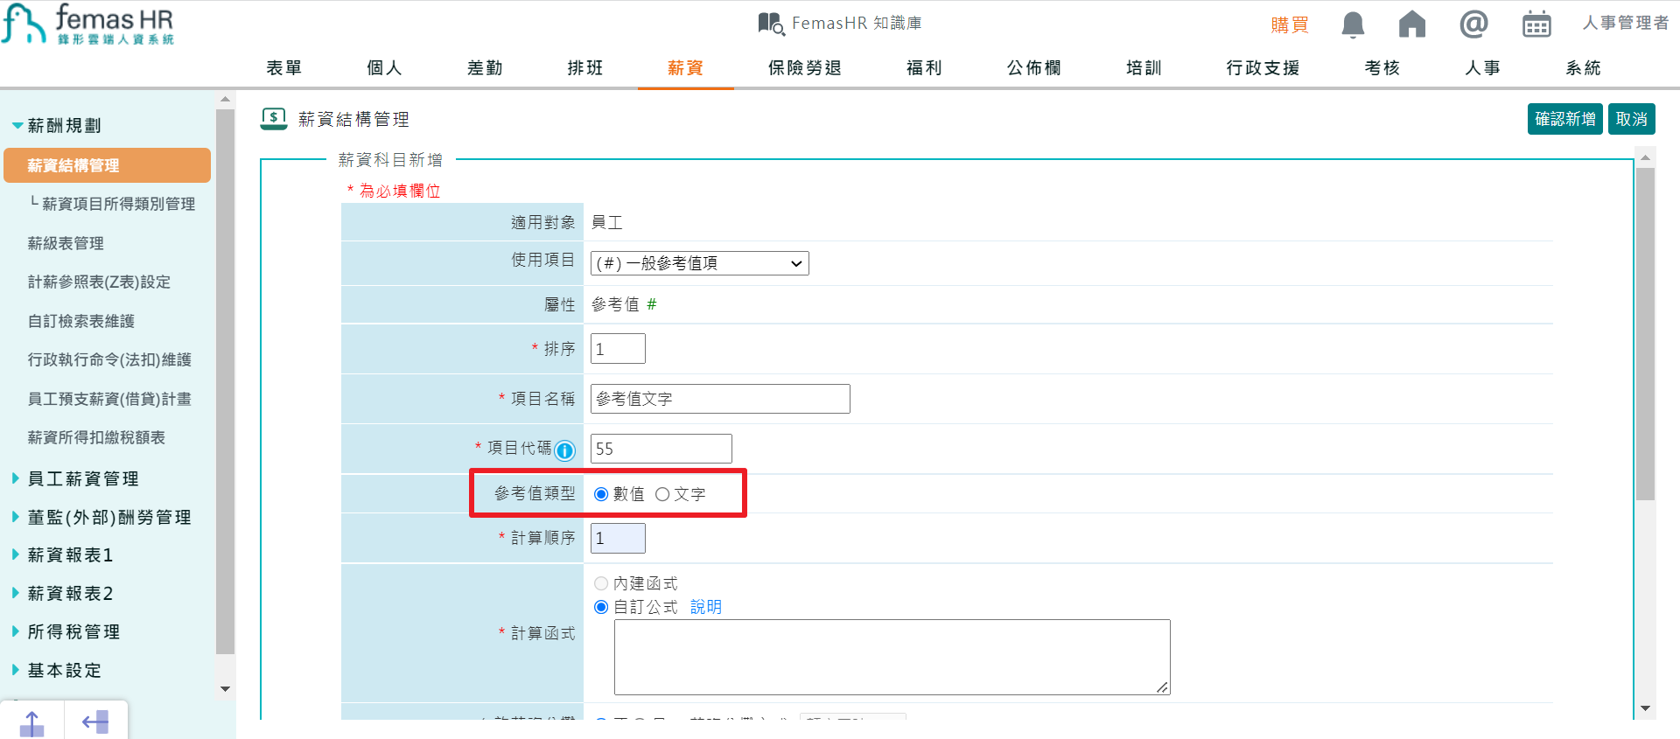Click the sidebar scrollbar up arrow

[x=226, y=100]
